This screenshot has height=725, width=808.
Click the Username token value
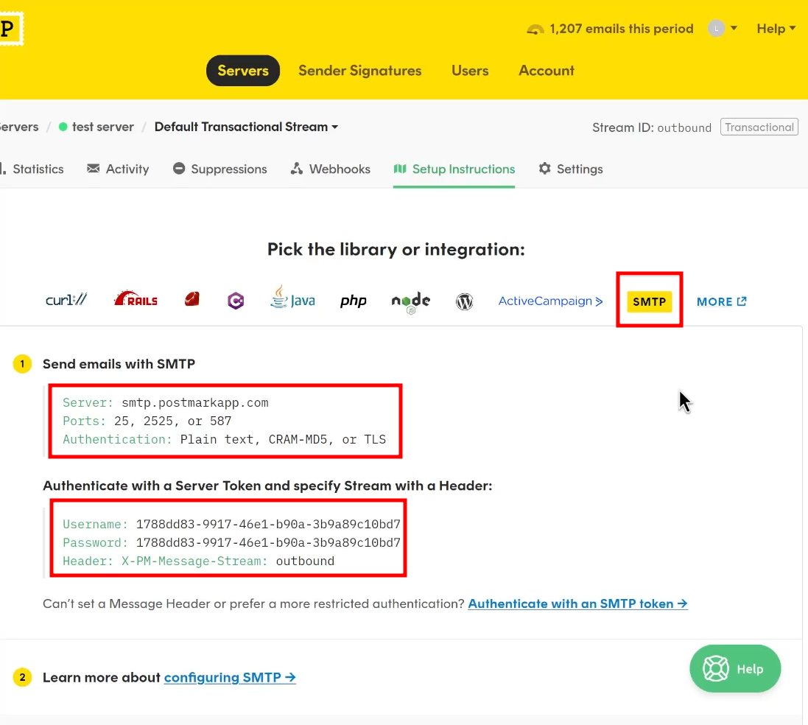pyautogui.click(x=268, y=525)
